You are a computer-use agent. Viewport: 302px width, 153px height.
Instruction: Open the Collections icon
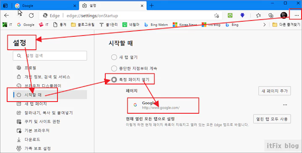(271, 15)
